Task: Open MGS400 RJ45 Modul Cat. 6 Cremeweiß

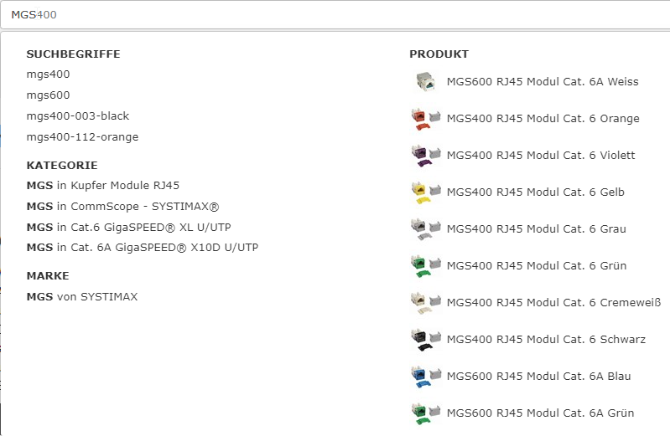Action: [553, 302]
